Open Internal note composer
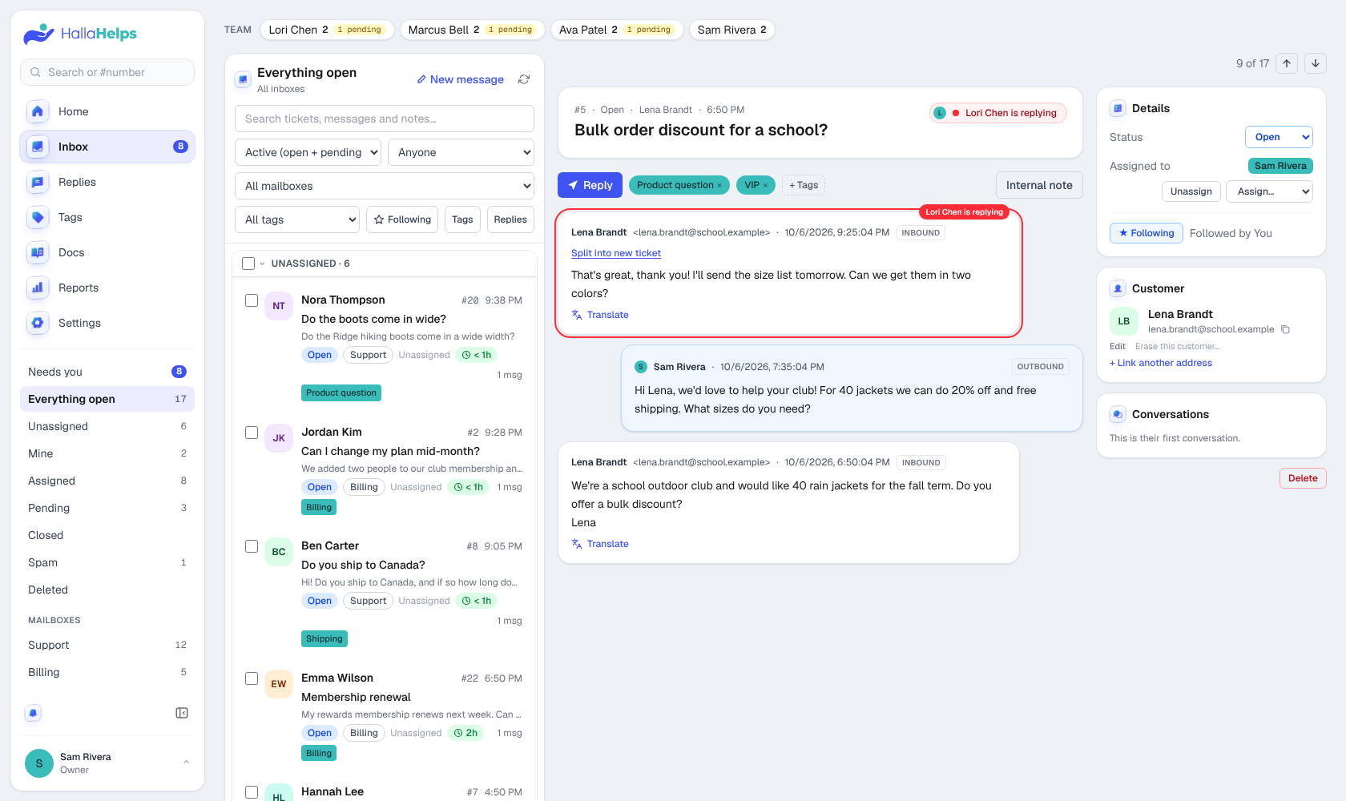Viewport: 1346px width, 801px height. [1039, 185]
